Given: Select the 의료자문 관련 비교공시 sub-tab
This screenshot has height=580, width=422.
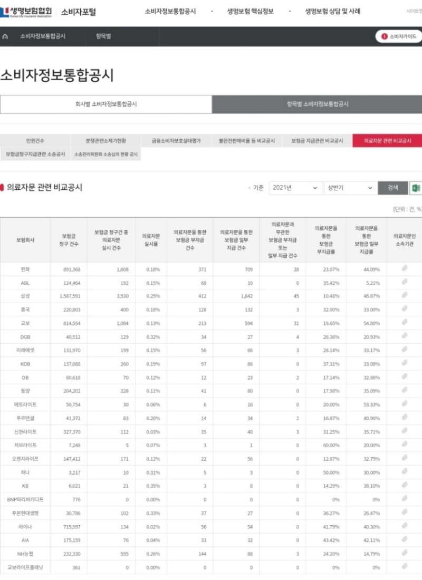Looking at the screenshot, I should [387, 141].
